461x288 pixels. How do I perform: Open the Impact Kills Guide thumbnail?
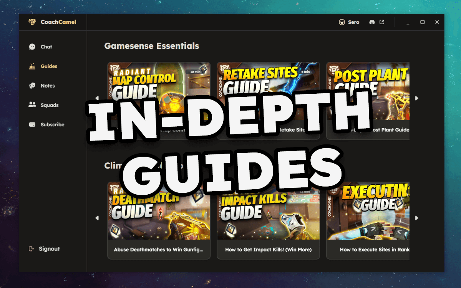268,211
